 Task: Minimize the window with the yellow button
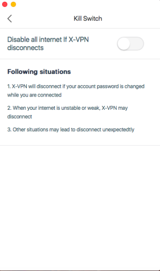coord(13,4)
